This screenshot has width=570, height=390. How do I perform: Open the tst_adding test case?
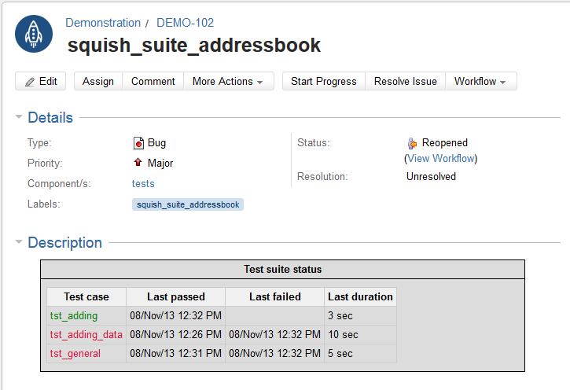click(x=74, y=316)
